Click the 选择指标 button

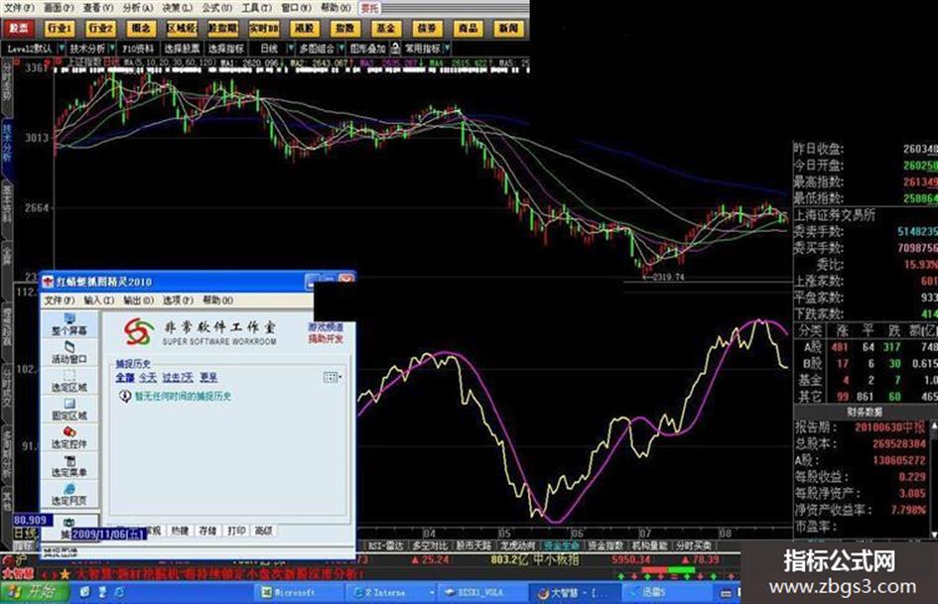tap(226, 49)
